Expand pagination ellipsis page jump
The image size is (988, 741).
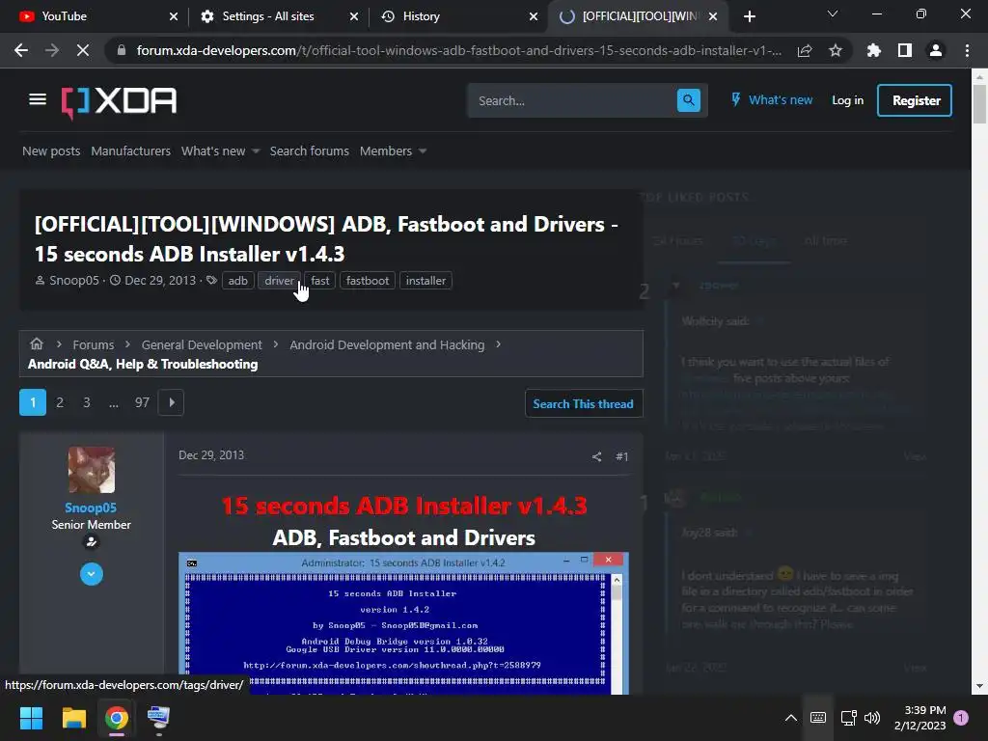click(114, 402)
